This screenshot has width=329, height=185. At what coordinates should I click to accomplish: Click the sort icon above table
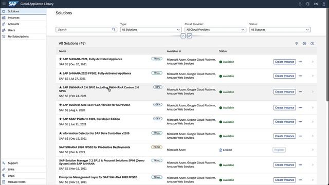click(x=297, y=43)
